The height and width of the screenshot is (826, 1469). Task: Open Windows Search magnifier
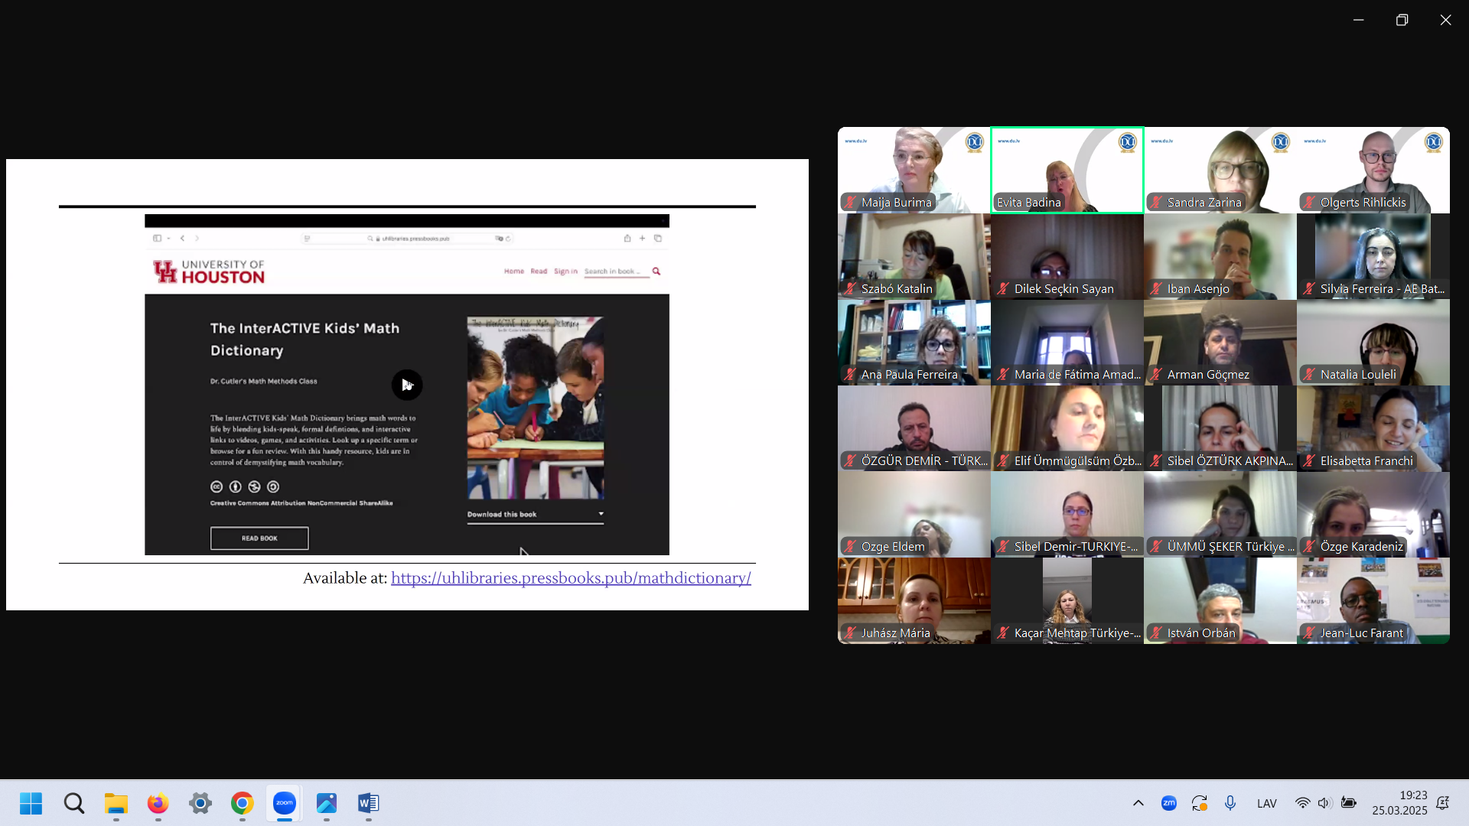[74, 803]
